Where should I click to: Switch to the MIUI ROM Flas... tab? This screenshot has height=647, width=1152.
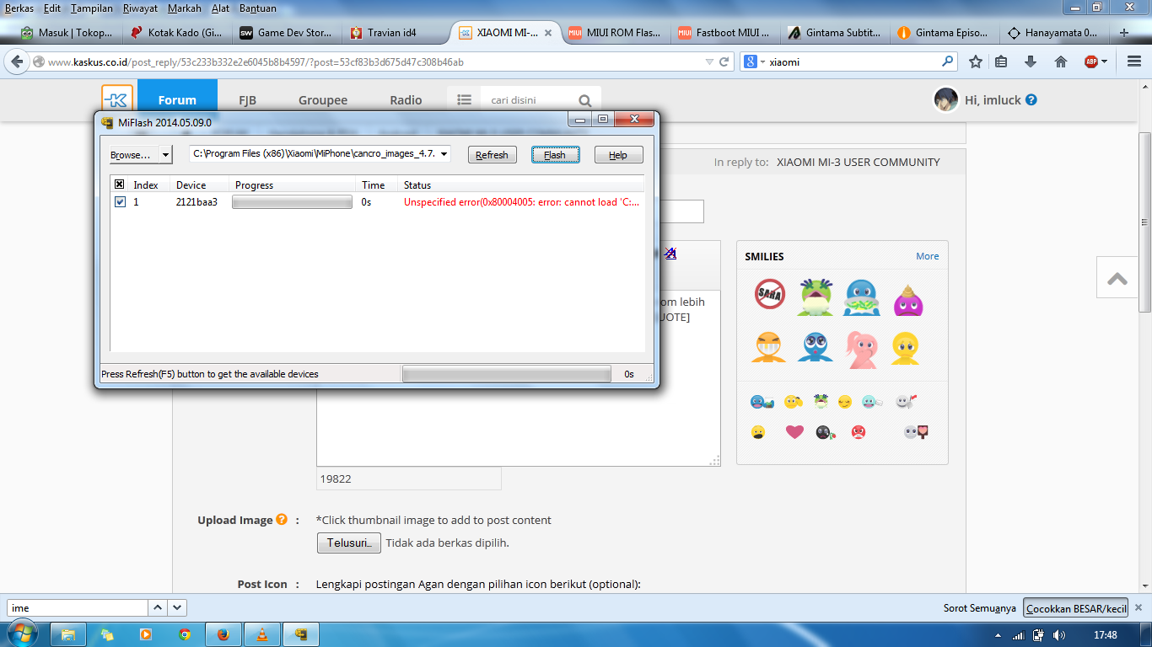[616, 33]
